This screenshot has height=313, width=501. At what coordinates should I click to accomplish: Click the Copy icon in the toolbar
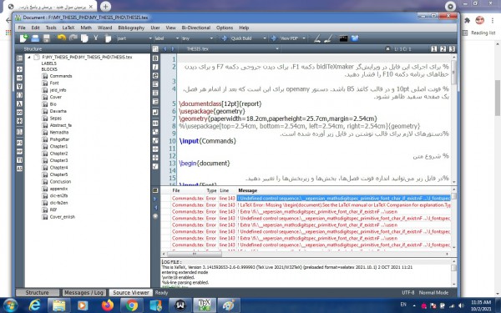coord(84,38)
